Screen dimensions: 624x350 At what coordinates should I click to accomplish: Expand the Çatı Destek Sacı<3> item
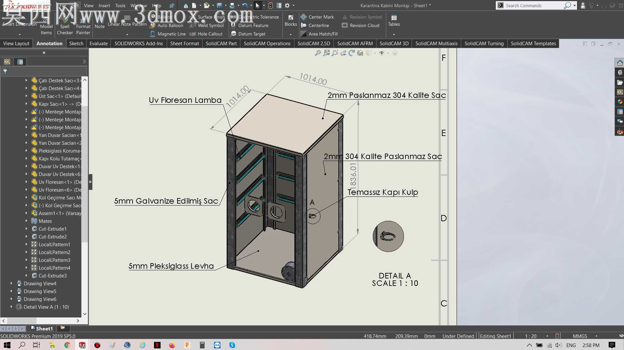pyautogui.click(x=26, y=80)
